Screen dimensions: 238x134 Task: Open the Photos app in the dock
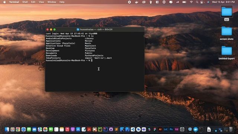tap(45, 130)
